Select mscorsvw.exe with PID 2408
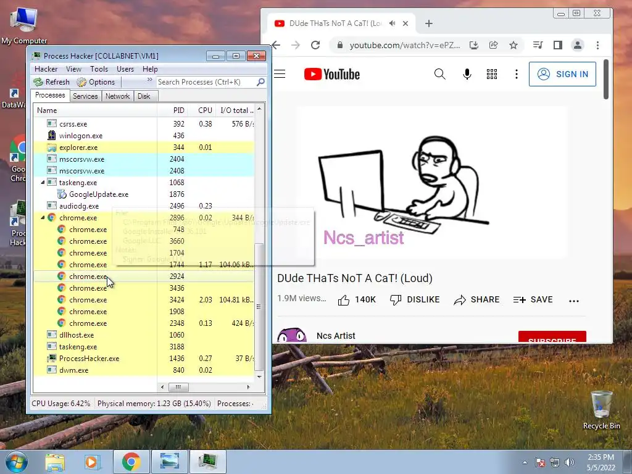This screenshot has height=474, width=632. coord(144,170)
